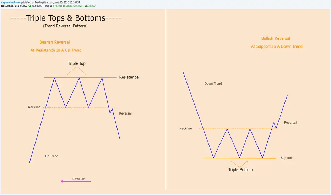Select the FX:EURGBP symbol label
Screen dimensions: 331x195
click(7, 6)
